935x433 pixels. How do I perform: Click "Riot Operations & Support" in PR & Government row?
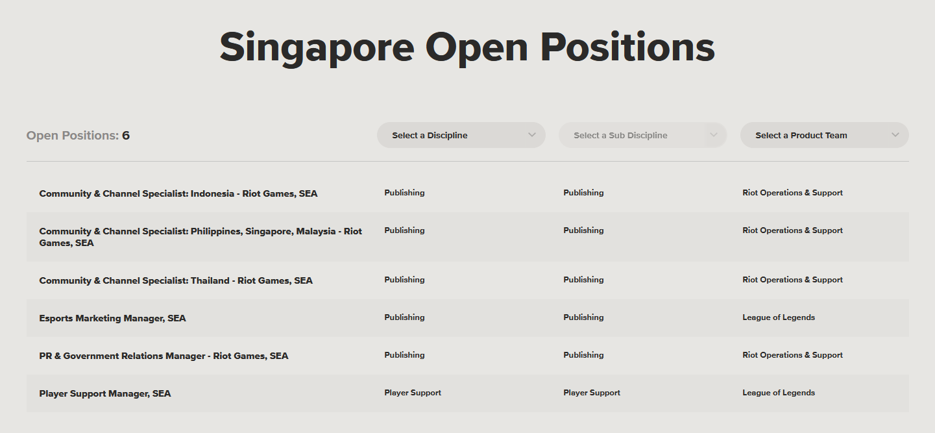click(x=793, y=355)
